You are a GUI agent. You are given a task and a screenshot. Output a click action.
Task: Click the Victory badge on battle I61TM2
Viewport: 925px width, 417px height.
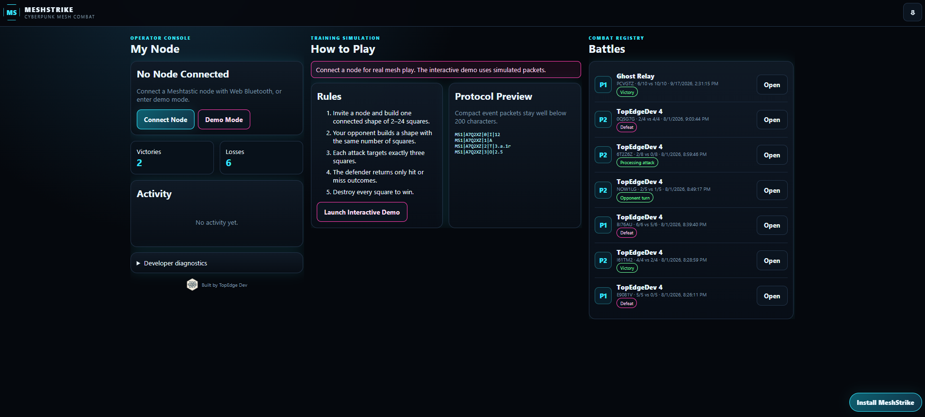pyautogui.click(x=627, y=268)
